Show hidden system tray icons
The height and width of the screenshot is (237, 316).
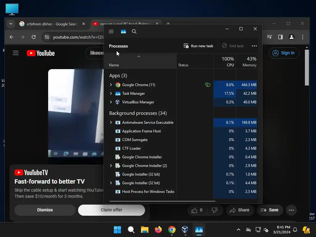coord(239,230)
